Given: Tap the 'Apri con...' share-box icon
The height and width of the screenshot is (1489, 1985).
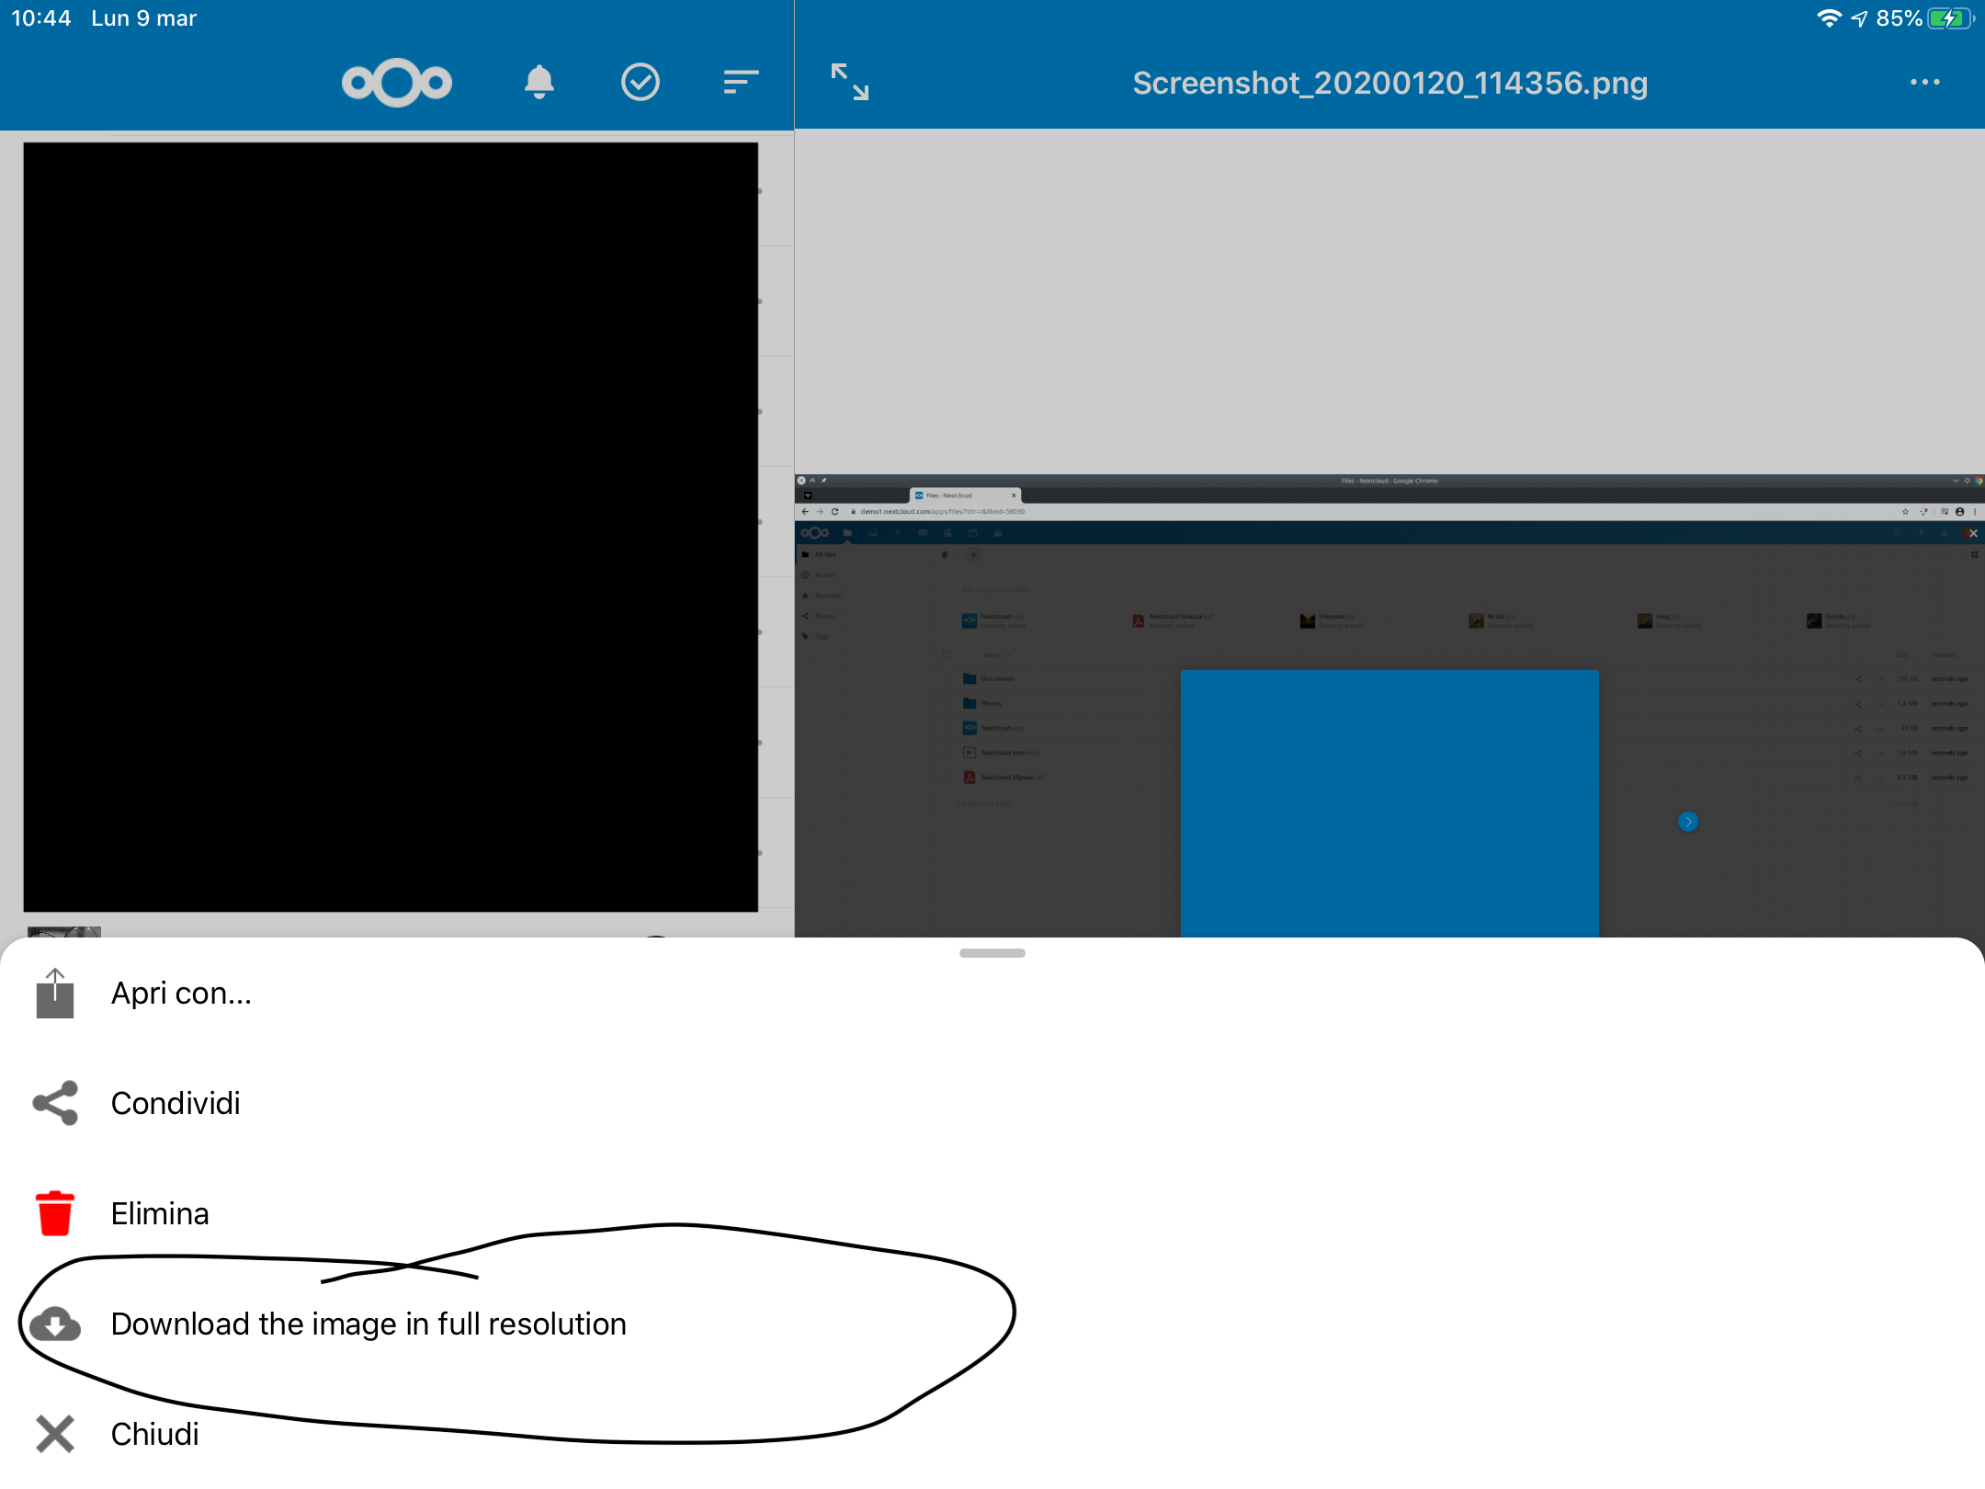Looking at the screenshot, I should coord(55,993).
